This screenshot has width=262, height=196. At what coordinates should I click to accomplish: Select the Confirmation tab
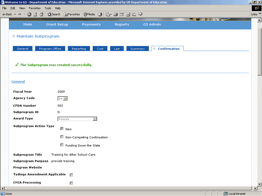167,49
